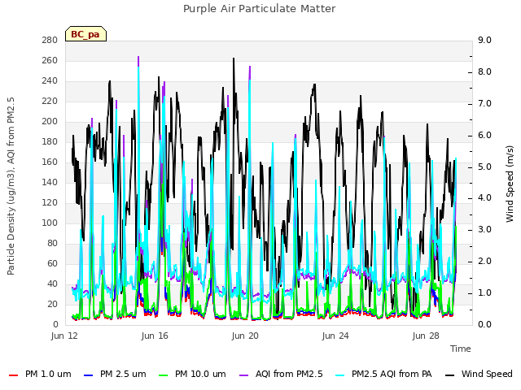Click the 280 left axis value
The image size is (521, 390).
50,40
